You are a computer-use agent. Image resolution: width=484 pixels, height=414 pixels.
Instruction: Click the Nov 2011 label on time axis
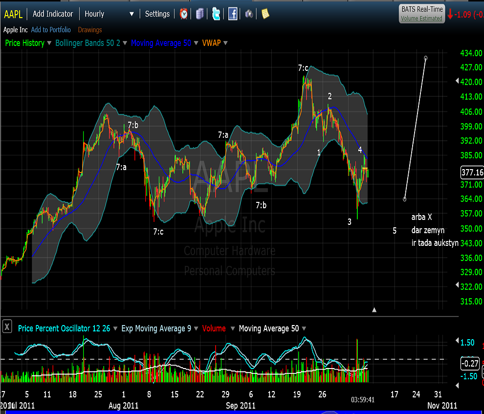pyautogui.click(x=442, y=405)
